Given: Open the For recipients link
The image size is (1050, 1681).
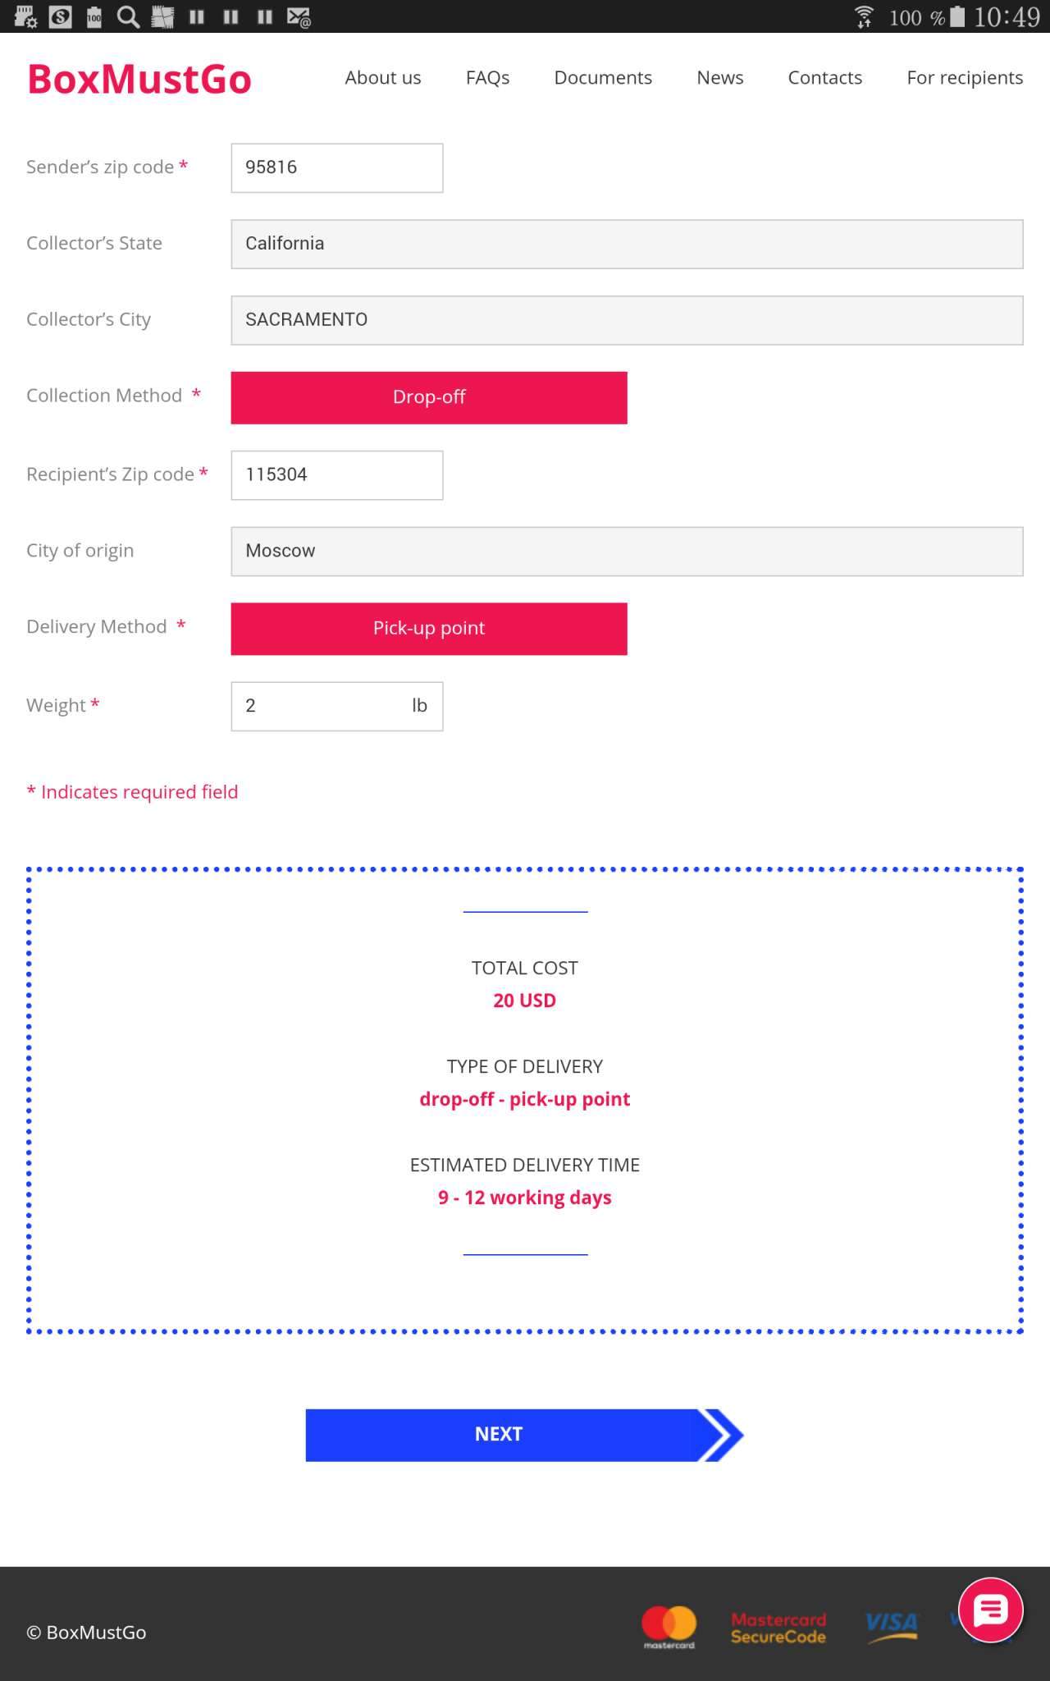Looking at the screenshot, I should pyautogui.click(x=964, y=78).
